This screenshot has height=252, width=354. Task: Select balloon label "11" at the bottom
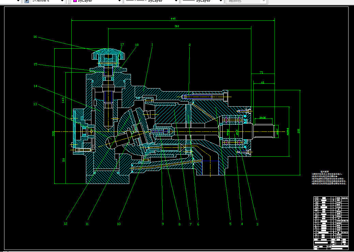point(87,224)
